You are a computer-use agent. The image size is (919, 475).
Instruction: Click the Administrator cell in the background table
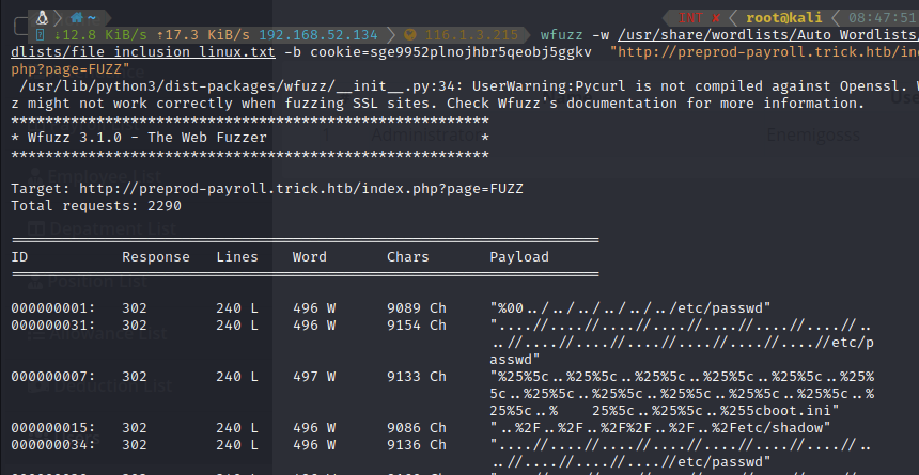click(426, 136)
